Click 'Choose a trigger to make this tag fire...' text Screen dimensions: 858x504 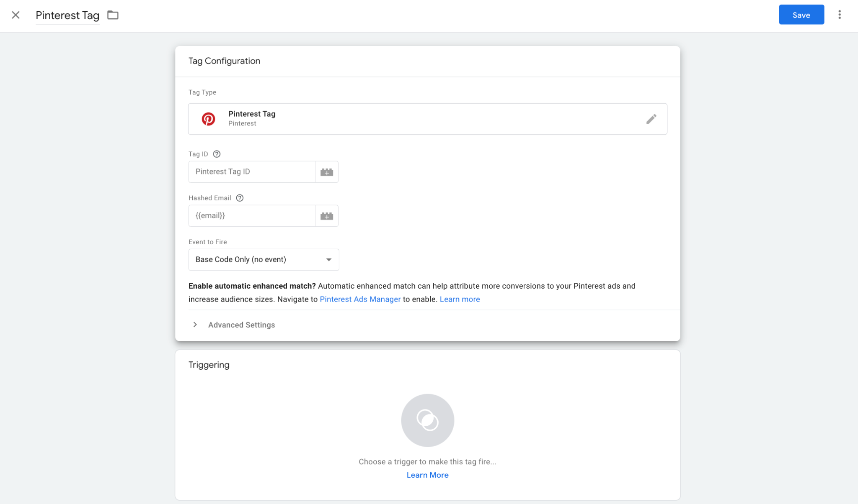(x=427, y=462)
